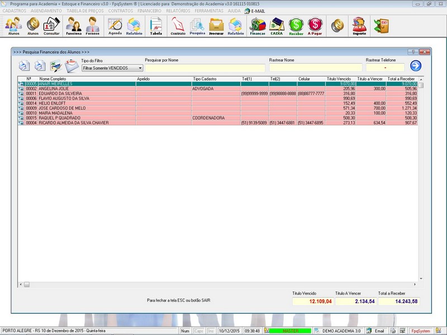The width and height of the screenshot is (447, 335).
Task: Open the green Receber dollar icon
Action: point(296,26)
